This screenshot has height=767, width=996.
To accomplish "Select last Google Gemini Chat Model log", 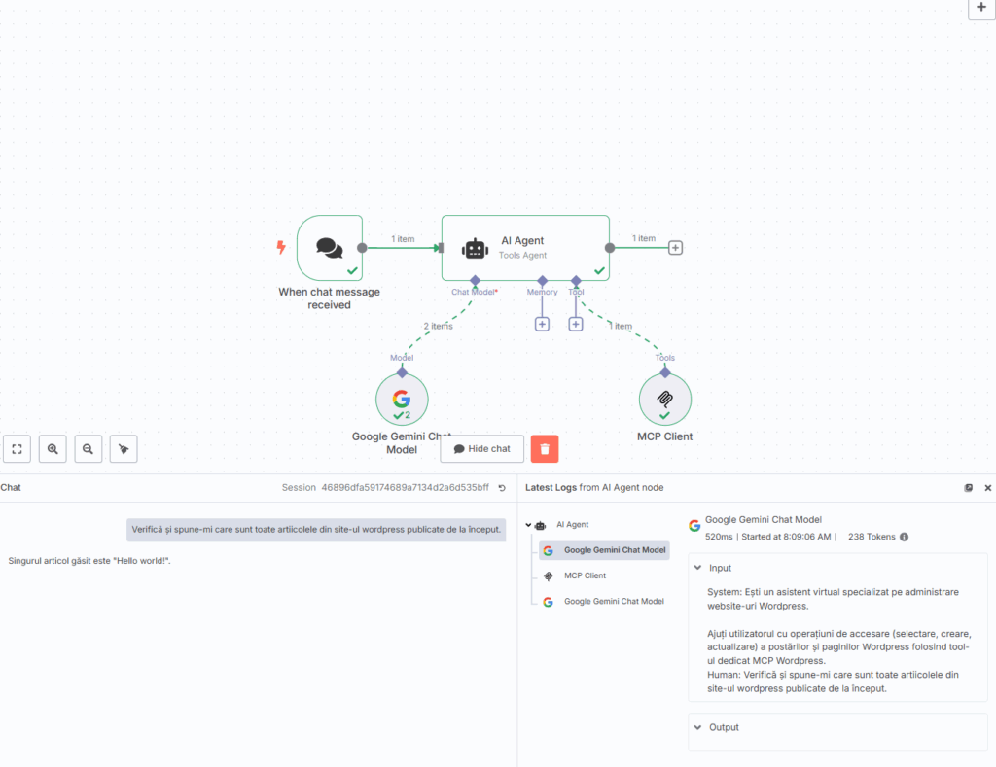I will (x=604, y=602).
